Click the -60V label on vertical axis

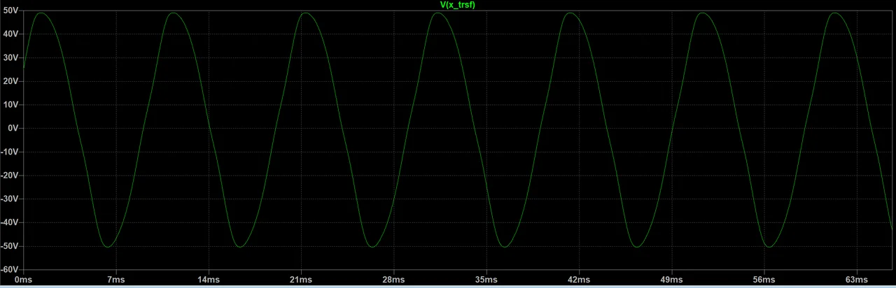(x=9, y=269)
